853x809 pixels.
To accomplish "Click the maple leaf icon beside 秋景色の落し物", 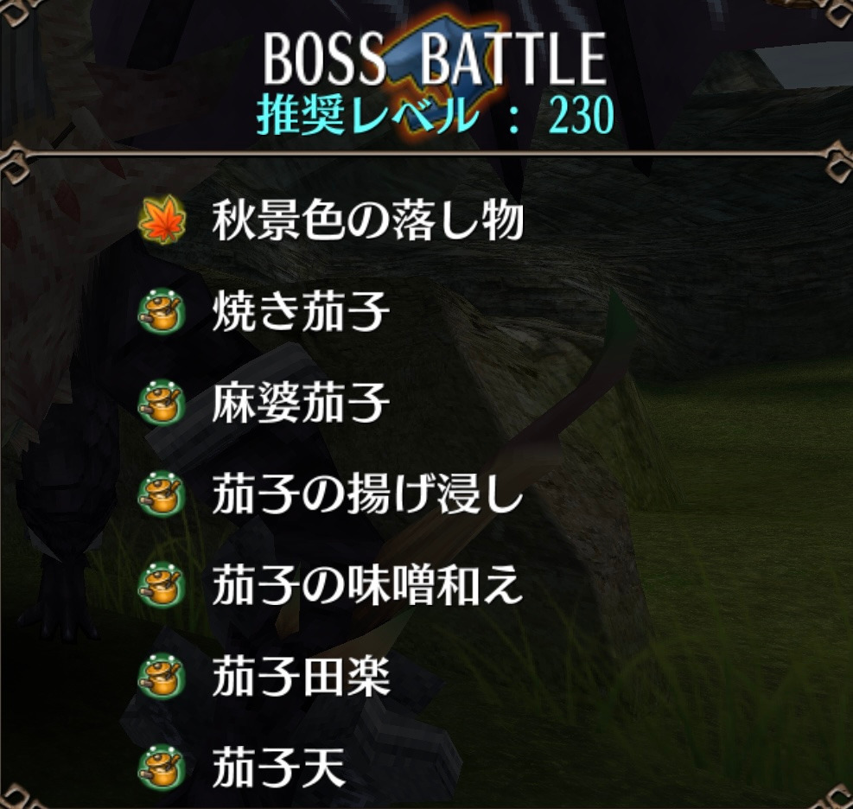I will [162, 220].
